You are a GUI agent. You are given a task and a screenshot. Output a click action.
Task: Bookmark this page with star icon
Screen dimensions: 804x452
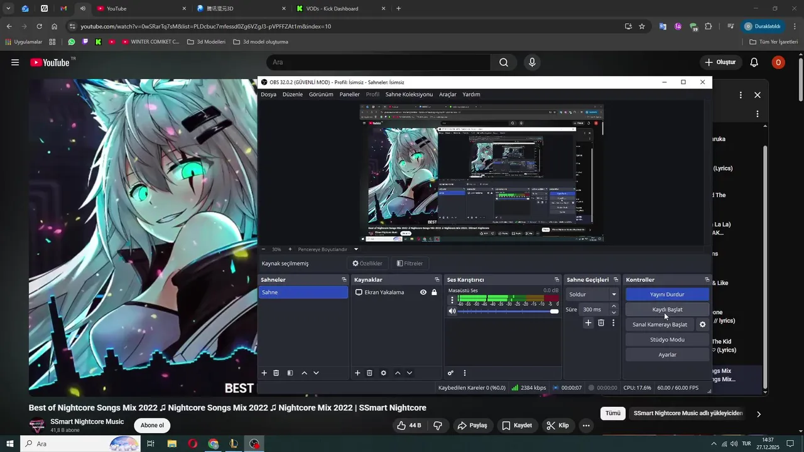(x=642, y=26)
